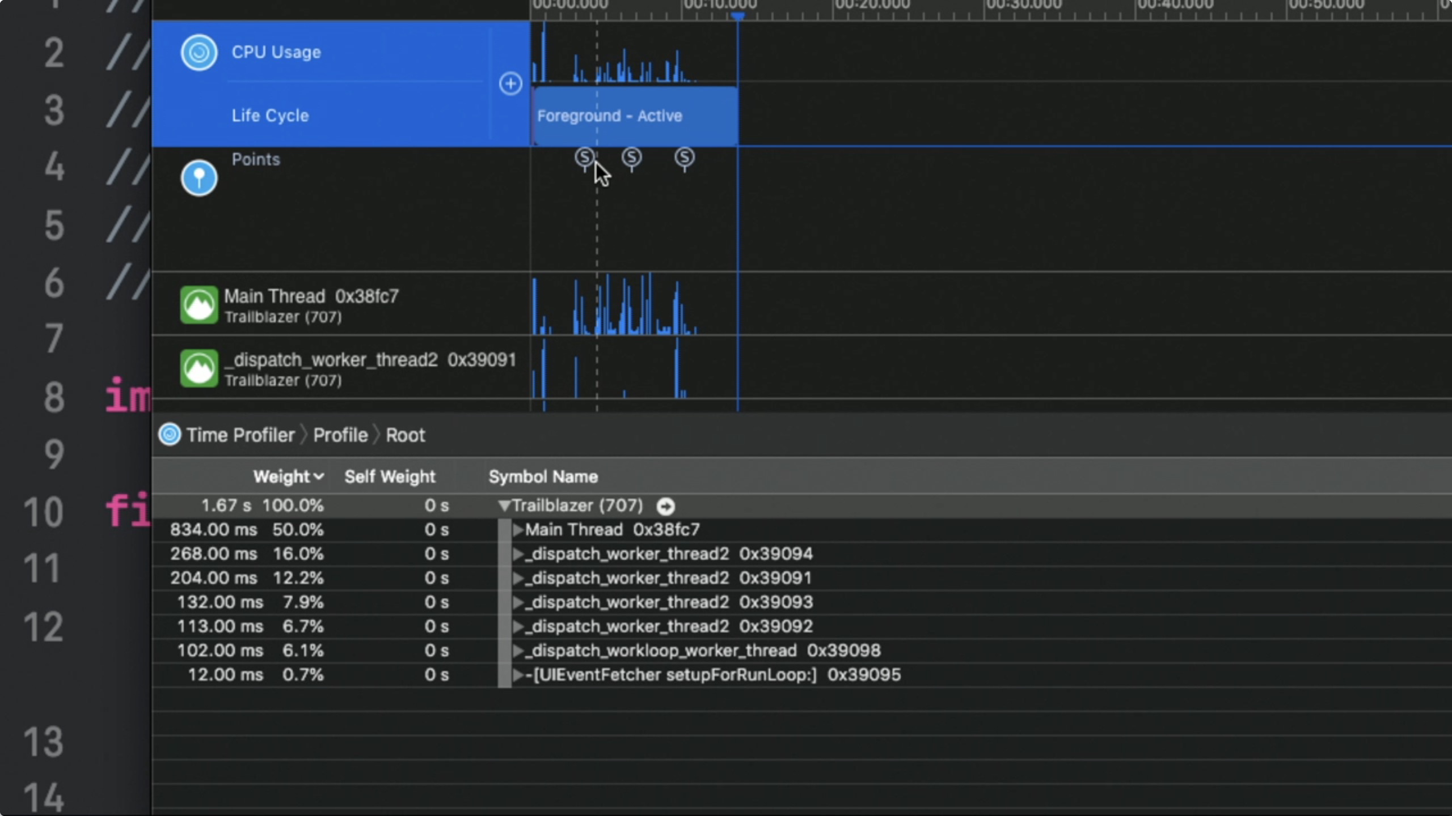Click the Main Thread Trailblazer app icon
Screen dimensions: 1452x816
click(199, 305)
